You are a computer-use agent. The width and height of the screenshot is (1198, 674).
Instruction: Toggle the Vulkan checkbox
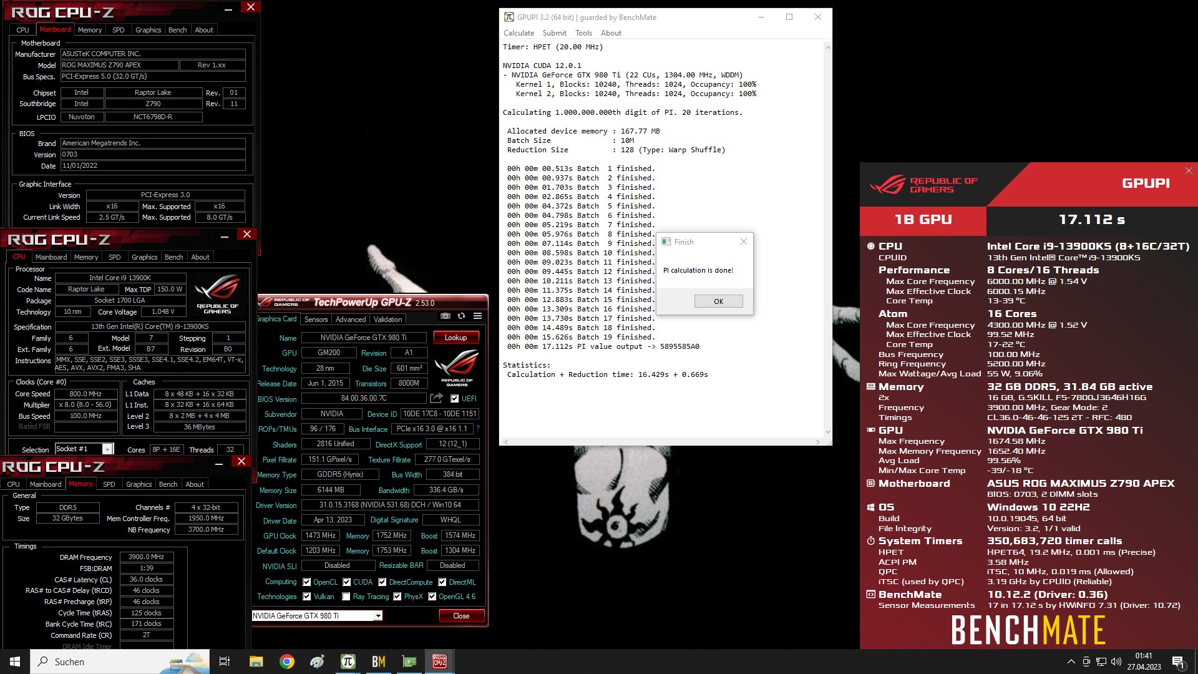(x=306, y=597)
